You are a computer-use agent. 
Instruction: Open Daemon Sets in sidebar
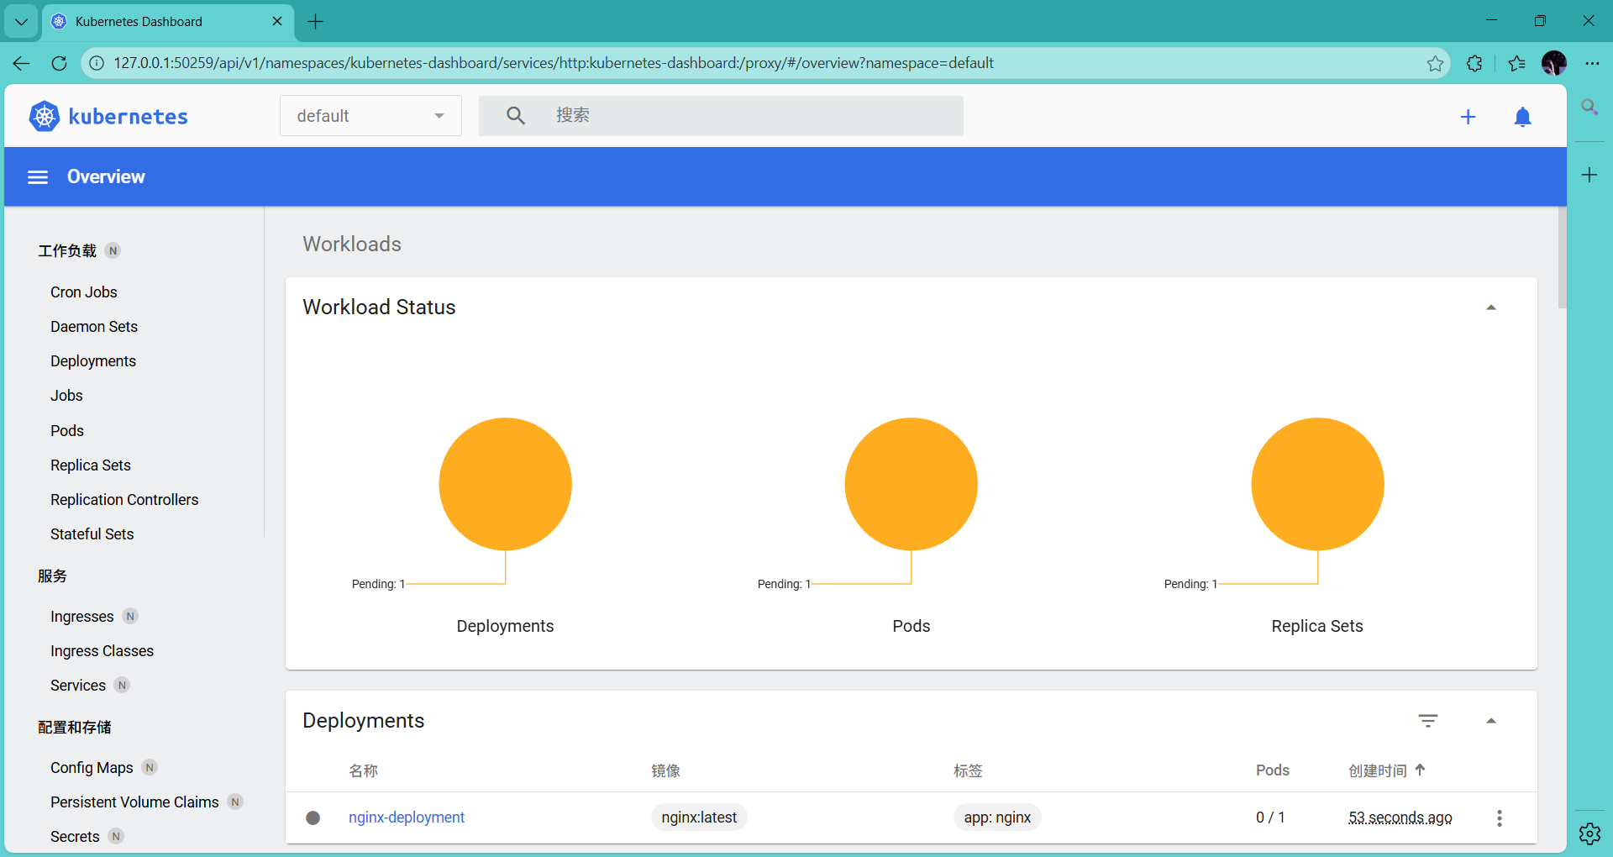click(94, 327)
